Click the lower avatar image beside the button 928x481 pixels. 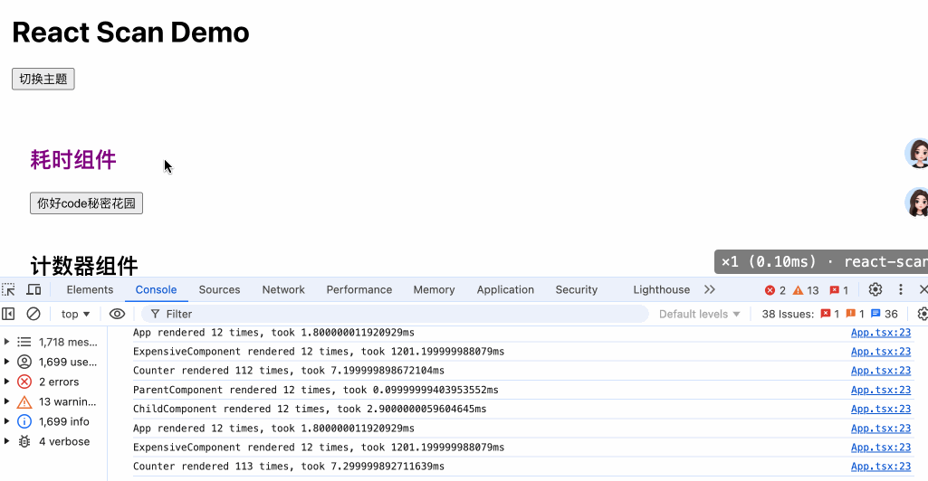(917, 203)
